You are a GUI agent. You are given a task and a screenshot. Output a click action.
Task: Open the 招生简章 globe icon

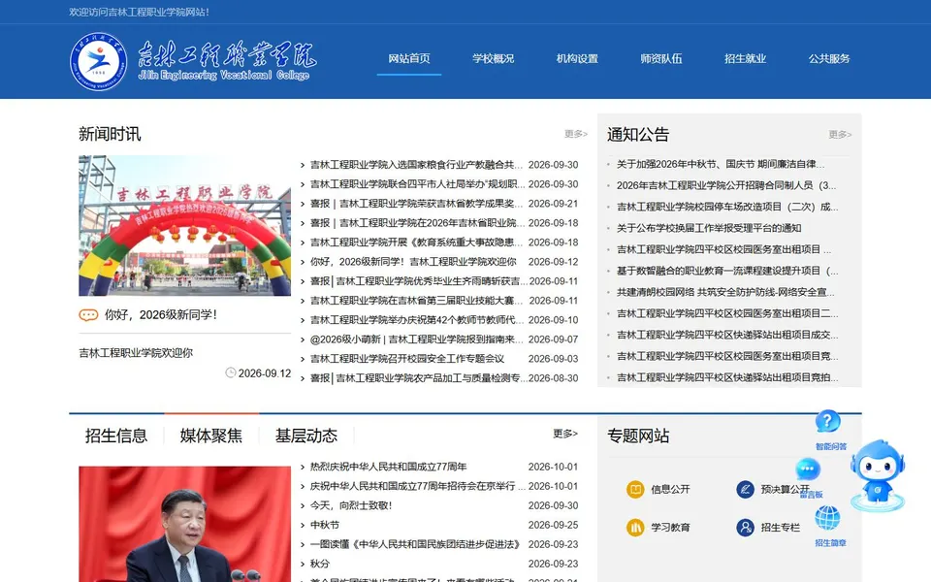[827, 518]
